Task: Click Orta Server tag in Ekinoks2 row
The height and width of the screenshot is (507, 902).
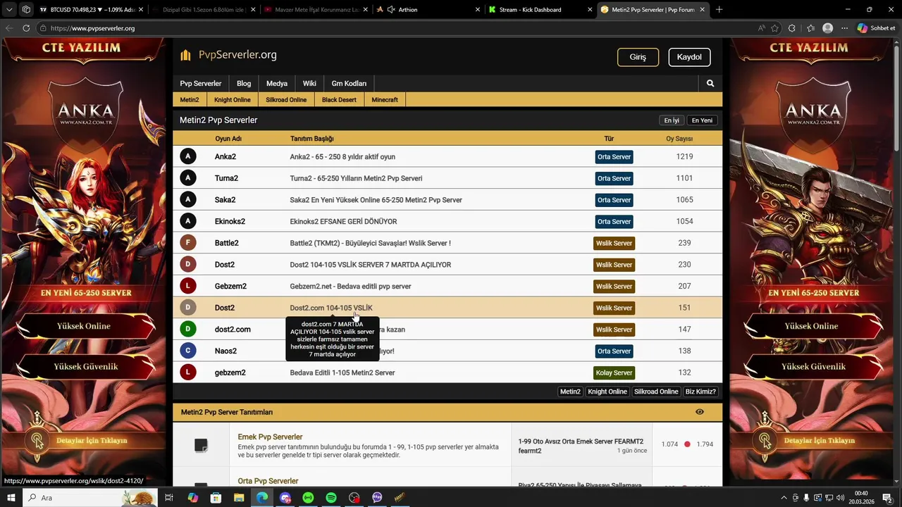Action: pos(614,222)
